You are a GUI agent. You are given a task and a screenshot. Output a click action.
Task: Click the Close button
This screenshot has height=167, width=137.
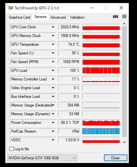[116, 158]
